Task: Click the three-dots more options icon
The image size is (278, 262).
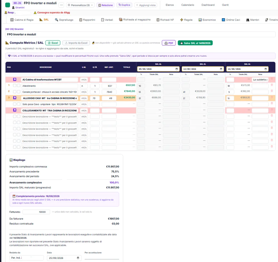Action: (61, 5)
